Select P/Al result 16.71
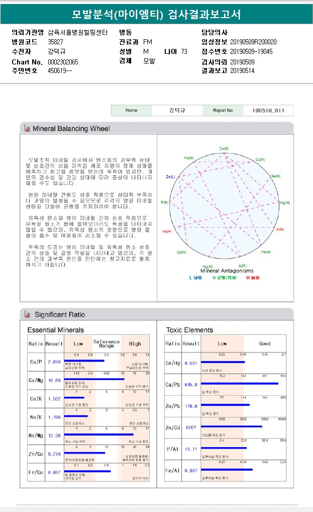 pyautogui.click(x=191, y=449)
